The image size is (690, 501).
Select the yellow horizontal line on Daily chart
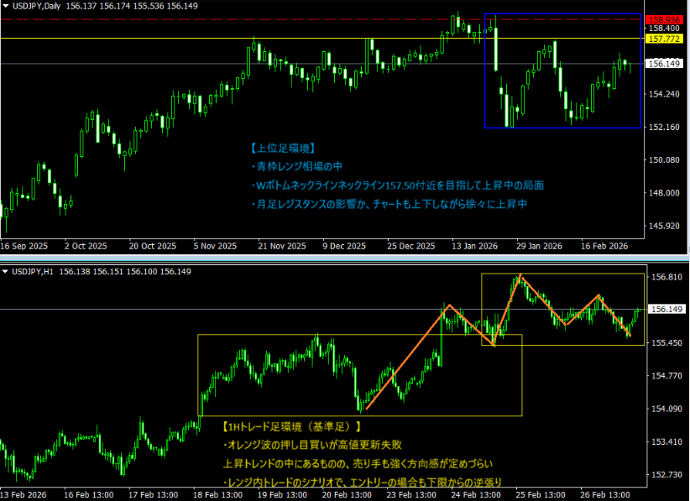tap(322, 39)
